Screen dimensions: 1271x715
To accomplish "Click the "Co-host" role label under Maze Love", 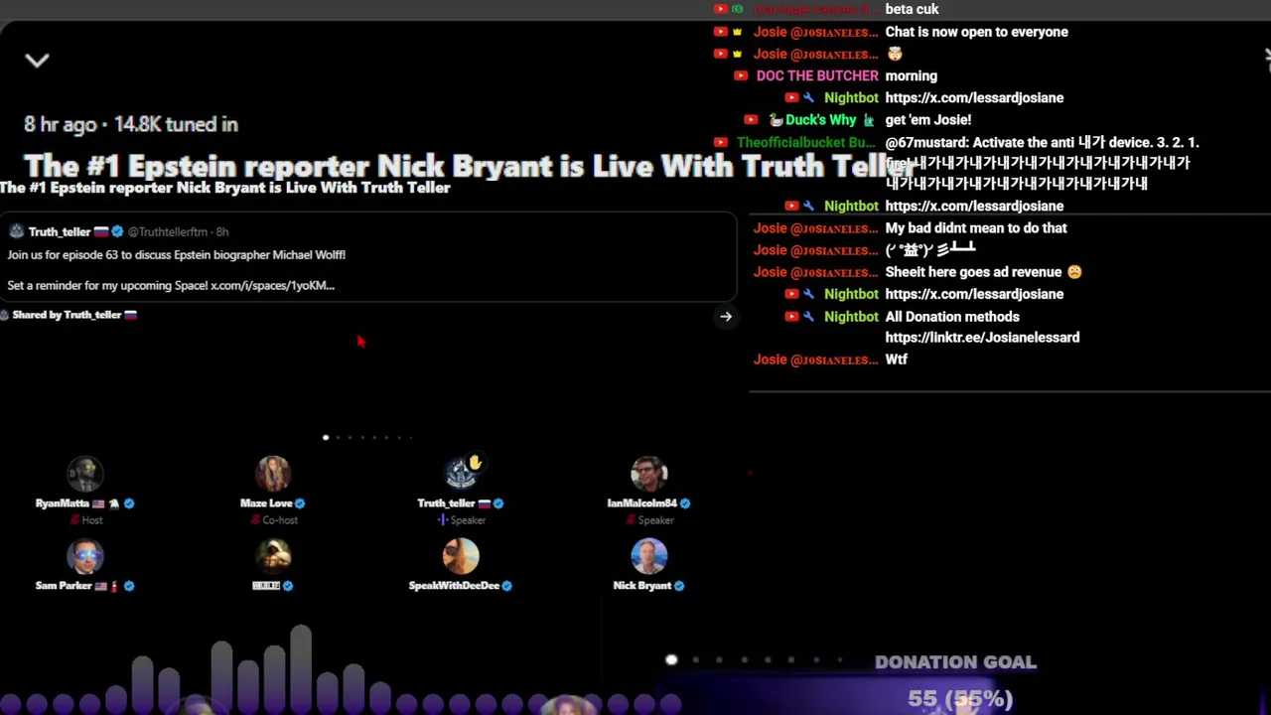I will pyautogui.click(x=280, y=520).
